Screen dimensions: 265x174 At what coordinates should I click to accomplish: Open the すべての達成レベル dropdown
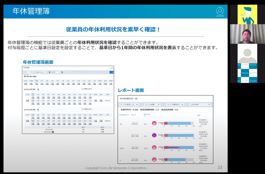[x=129, y=104]
